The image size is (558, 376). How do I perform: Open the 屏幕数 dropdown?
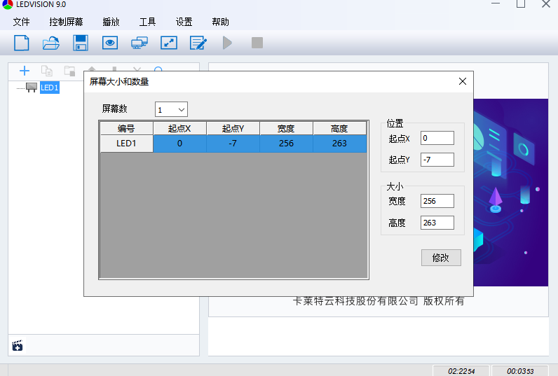pos(172,110)
